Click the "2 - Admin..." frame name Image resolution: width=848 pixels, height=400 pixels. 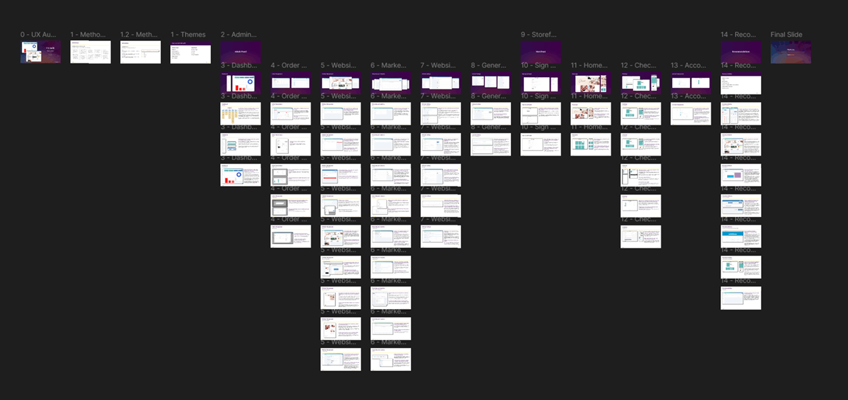236,34
